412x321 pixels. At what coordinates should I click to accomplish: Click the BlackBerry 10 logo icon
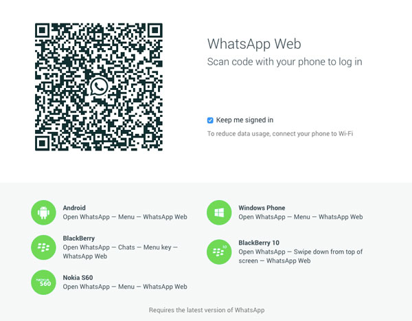(219, 252)
